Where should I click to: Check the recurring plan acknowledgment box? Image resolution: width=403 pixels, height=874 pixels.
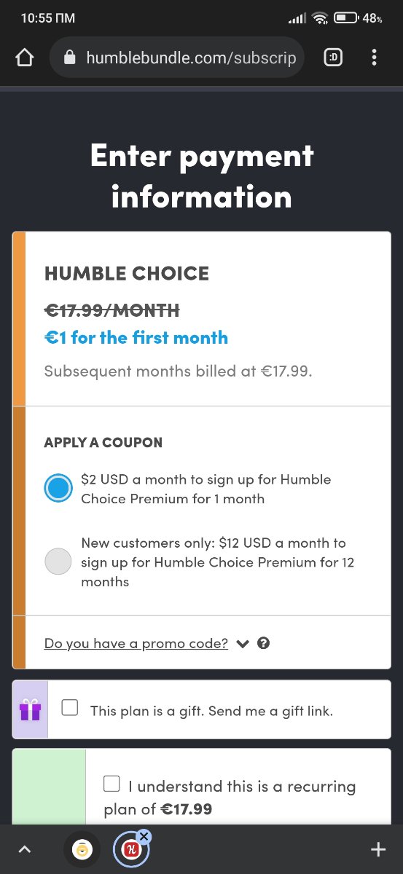pyautogui.click(x=111, y=784)
